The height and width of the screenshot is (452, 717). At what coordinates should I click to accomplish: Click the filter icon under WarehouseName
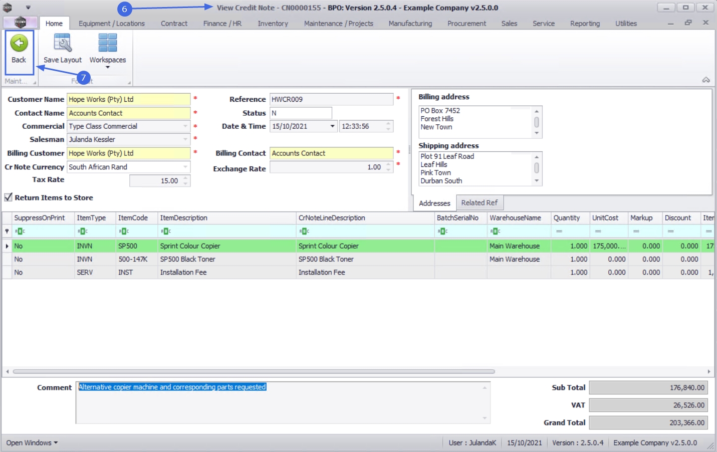tap(494, 231)
